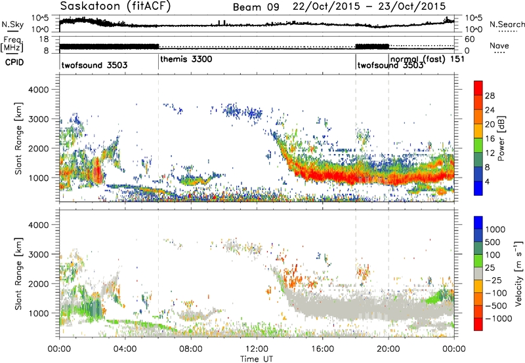
Task: Click the 'themis 3300' CPID label
Action: coord(186,60)
